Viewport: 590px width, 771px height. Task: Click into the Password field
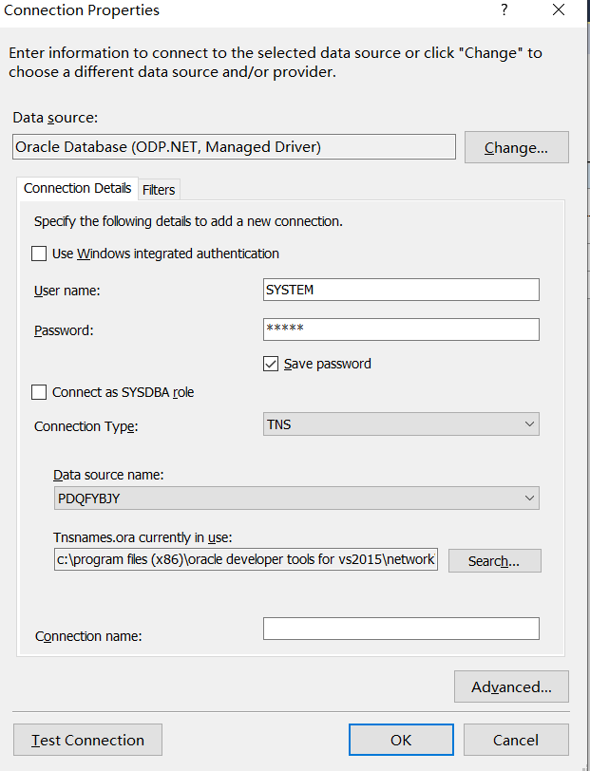401,329
